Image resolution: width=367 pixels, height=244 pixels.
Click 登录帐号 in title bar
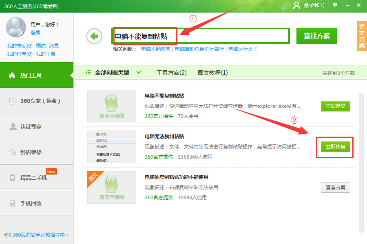pos(310,5)
